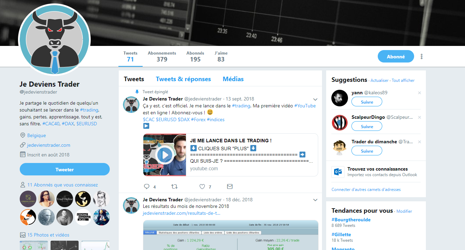Open the pencil caricature follower avatar
This screenshot has height=250, width=465.
point(101,199)
